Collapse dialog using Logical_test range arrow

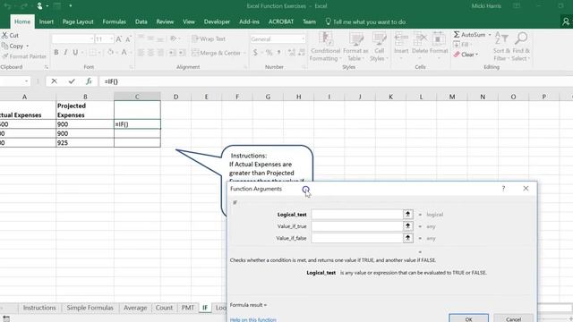point(408,215)
